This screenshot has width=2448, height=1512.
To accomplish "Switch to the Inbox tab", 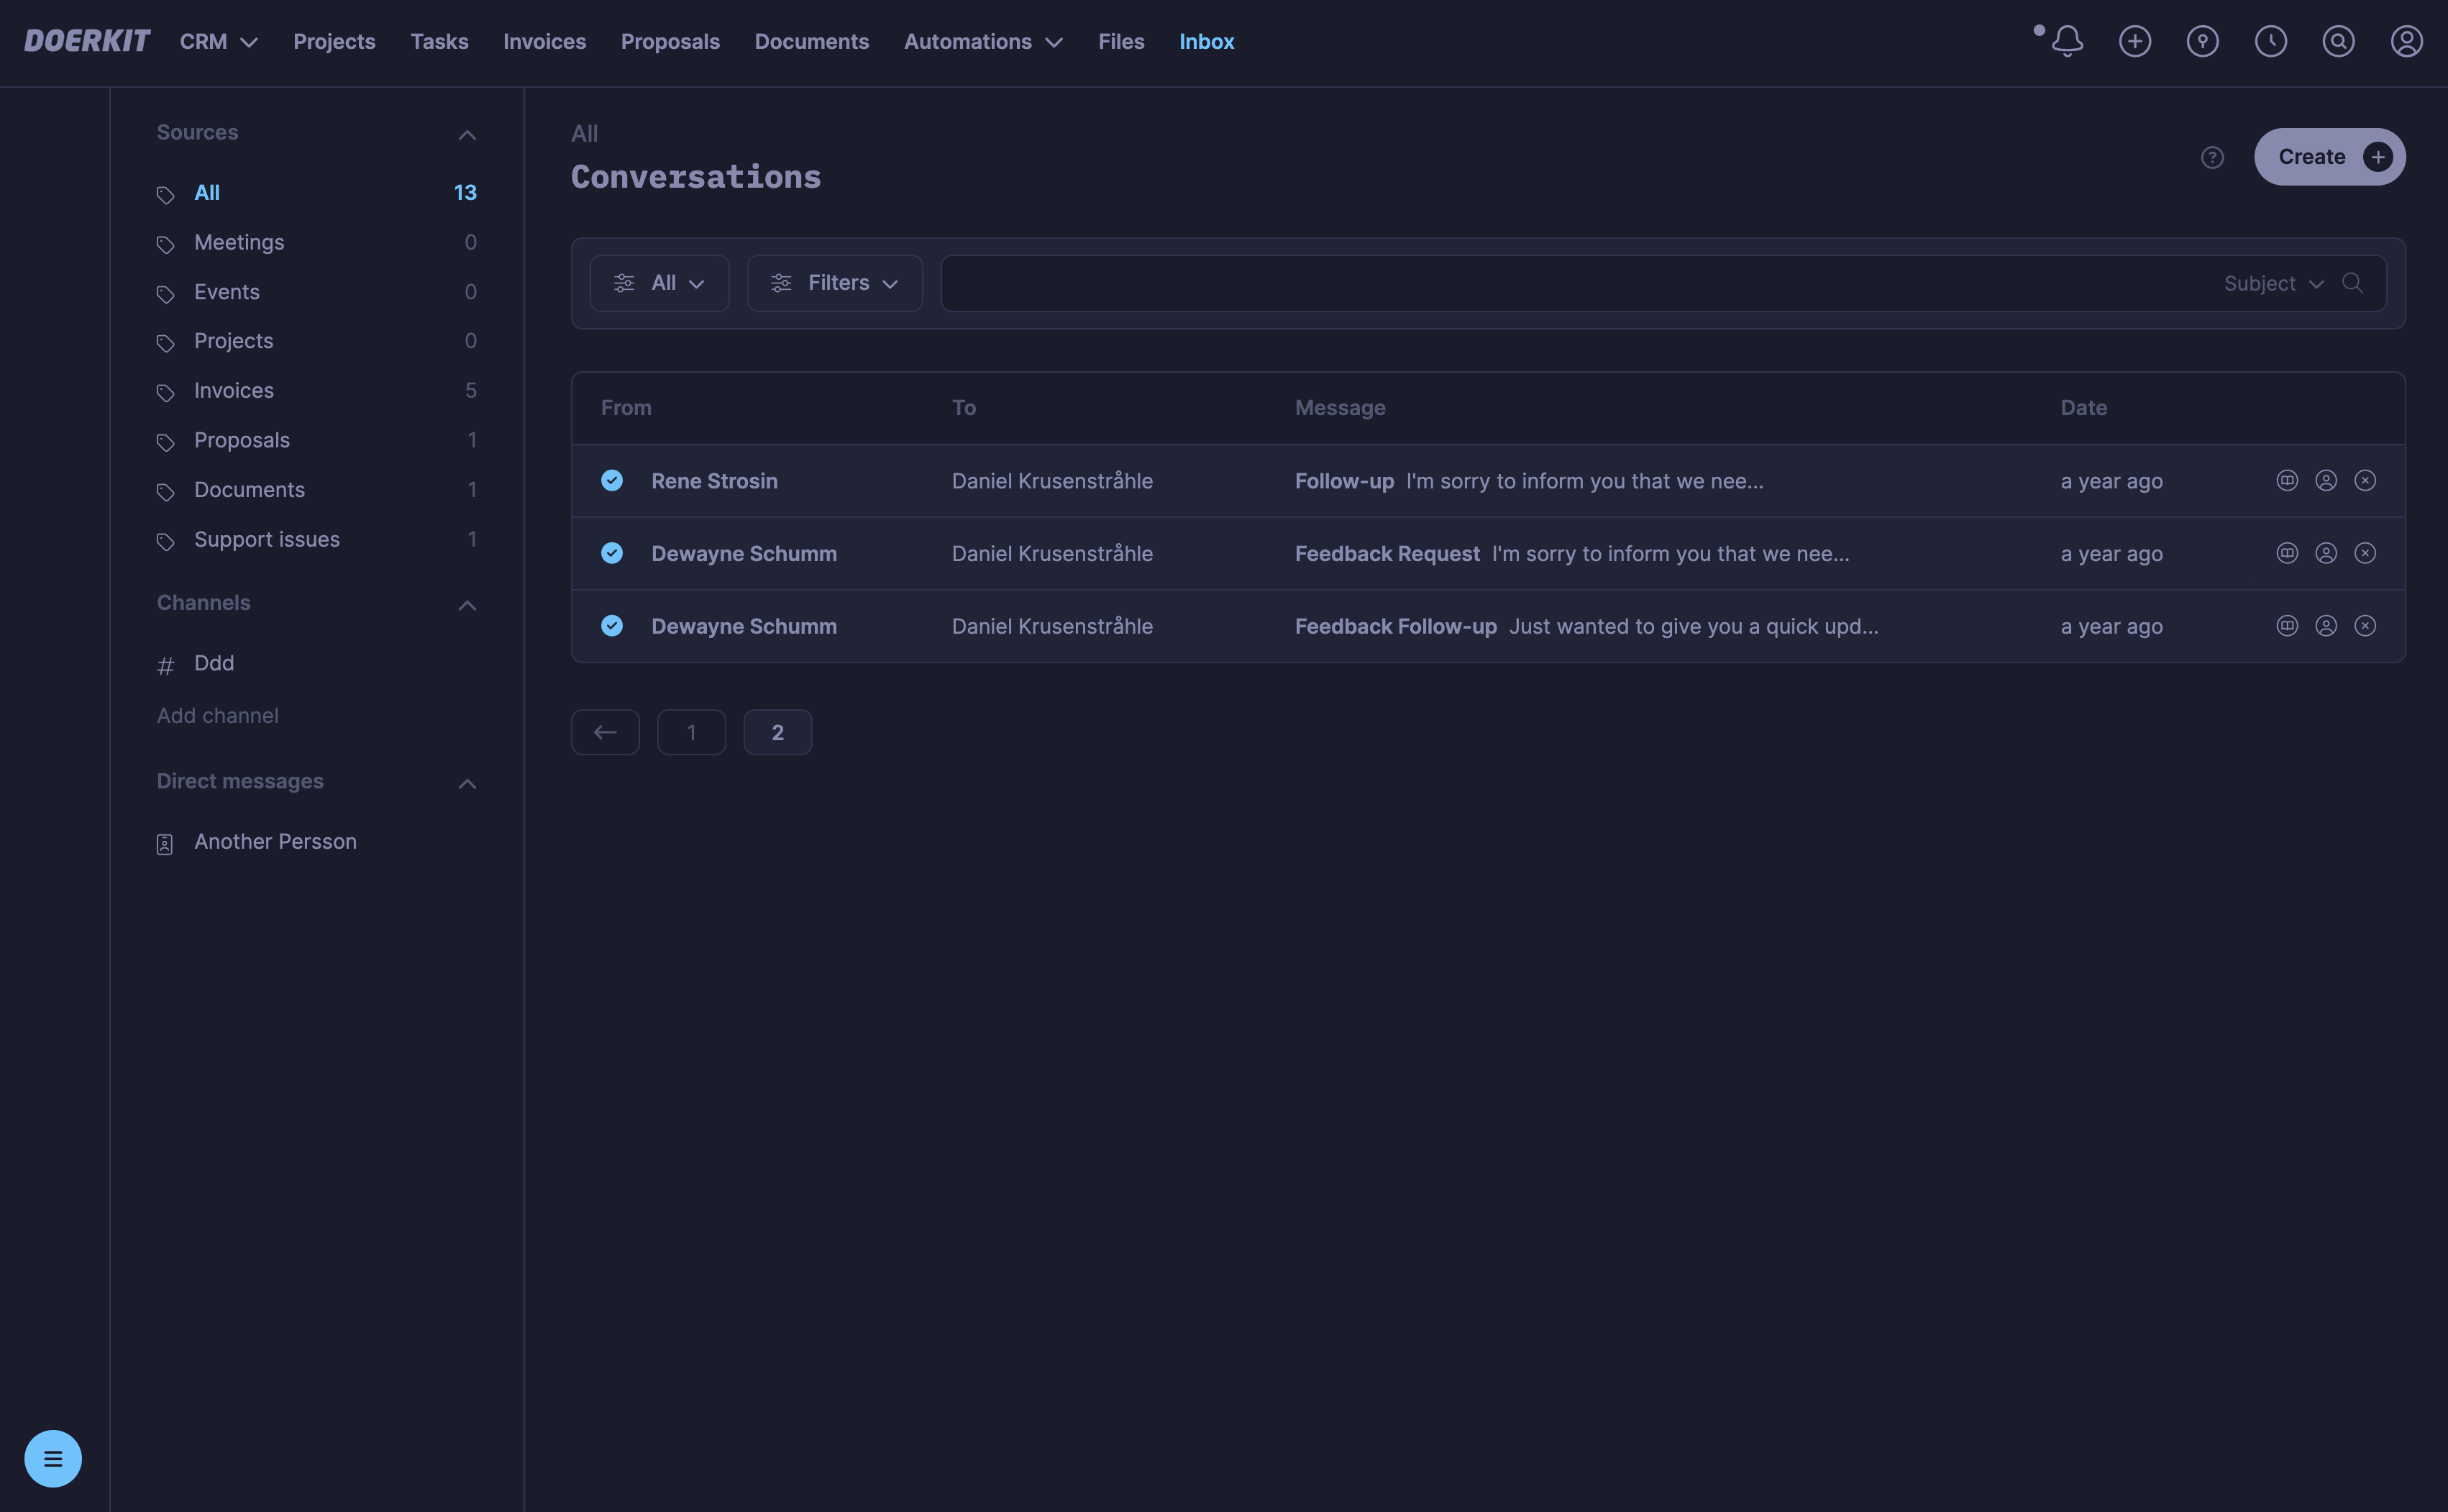I will pos(1205,41).
